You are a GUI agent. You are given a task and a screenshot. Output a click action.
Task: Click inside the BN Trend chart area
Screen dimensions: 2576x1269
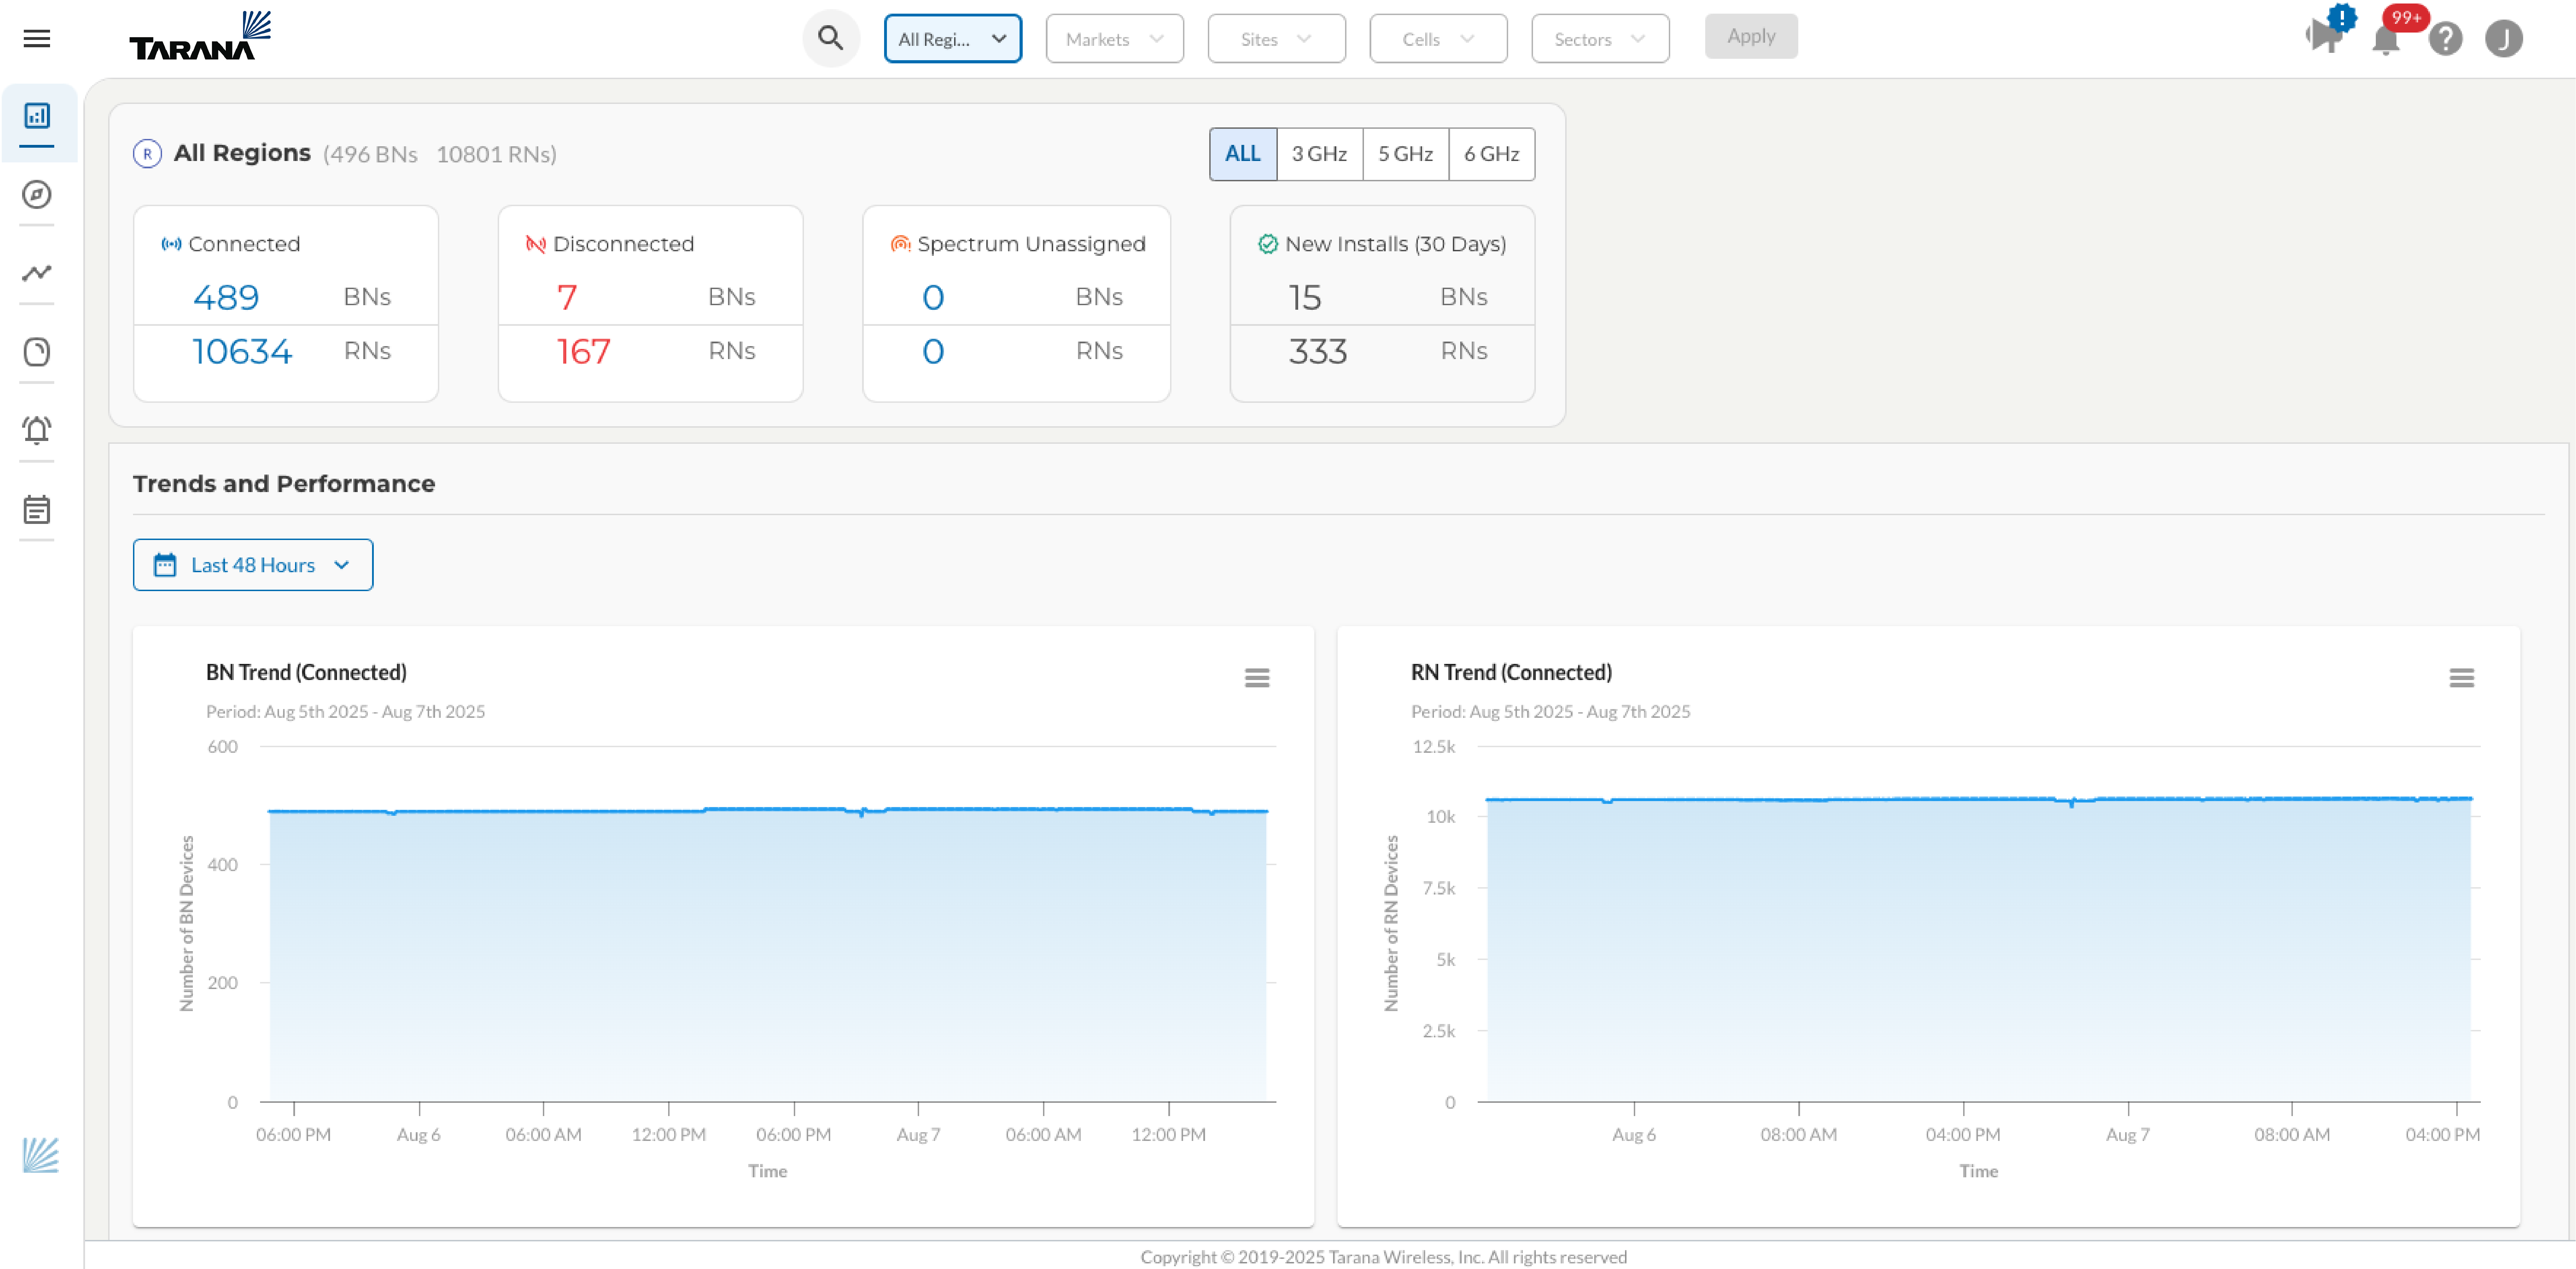tap(768, 925)
